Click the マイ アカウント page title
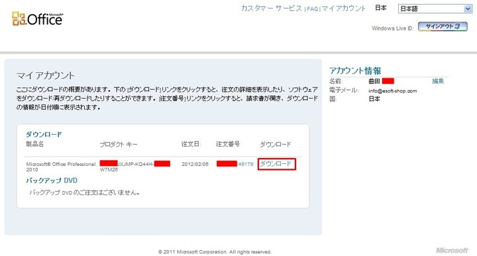Image resolution: width=477 pixels, height=256 pixels. click(45, 75)
